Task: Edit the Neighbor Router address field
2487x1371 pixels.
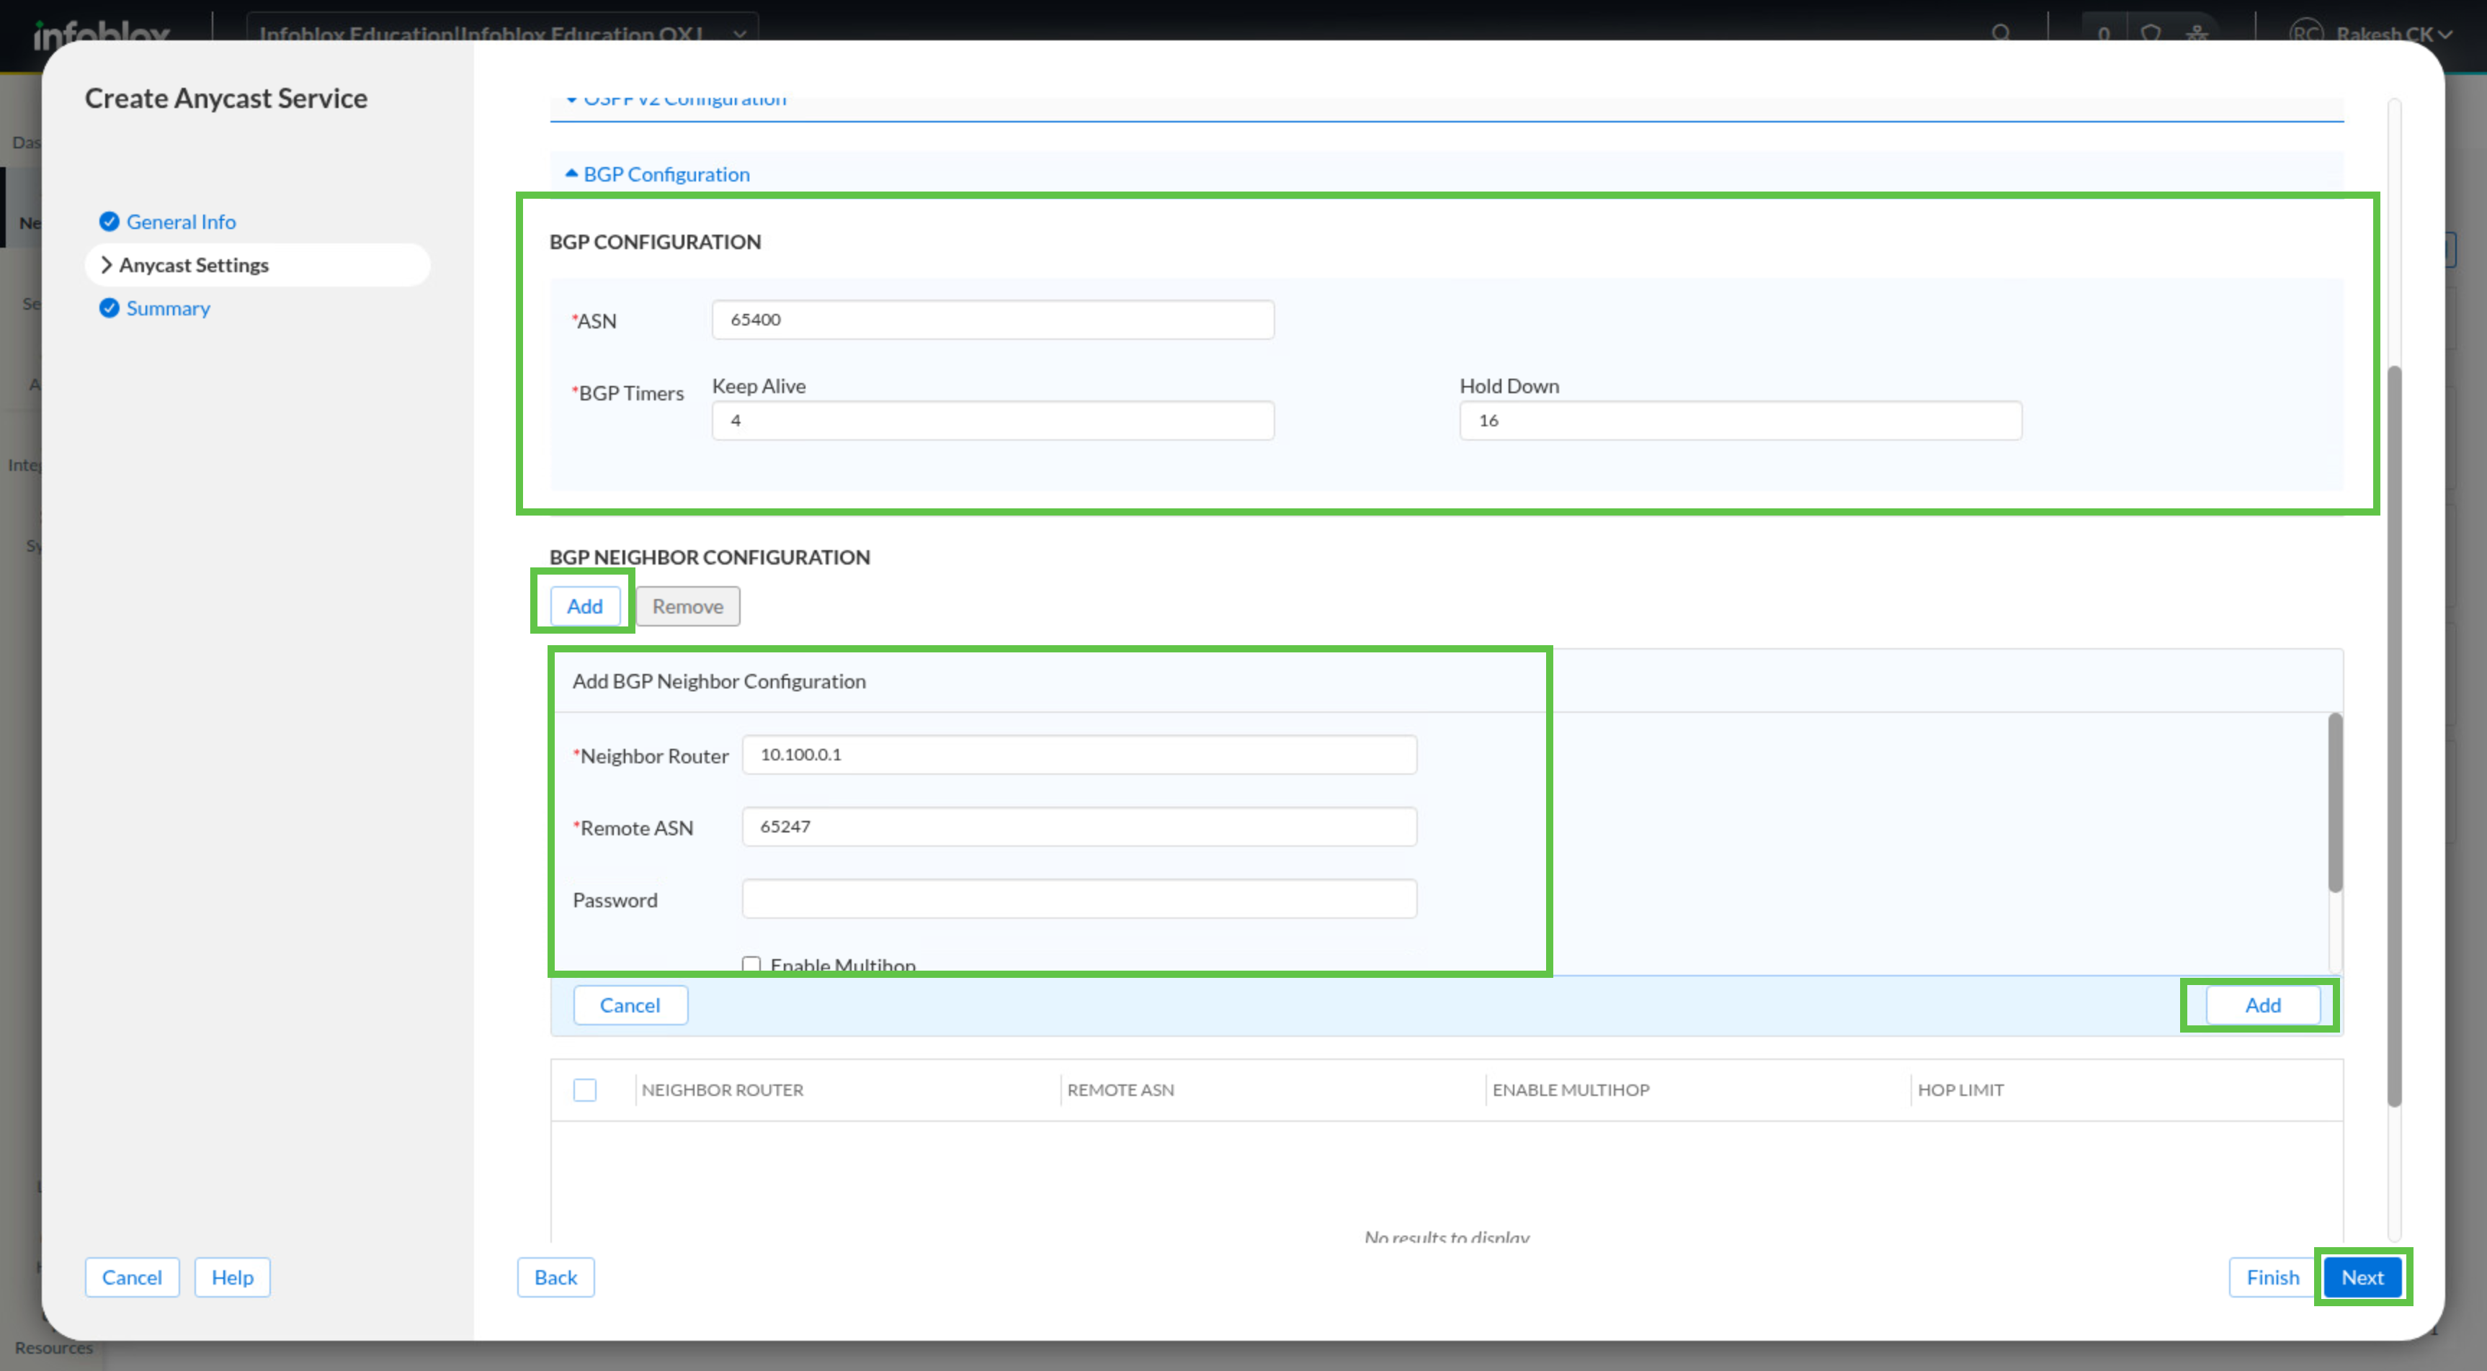Action: coord(1079,755)
